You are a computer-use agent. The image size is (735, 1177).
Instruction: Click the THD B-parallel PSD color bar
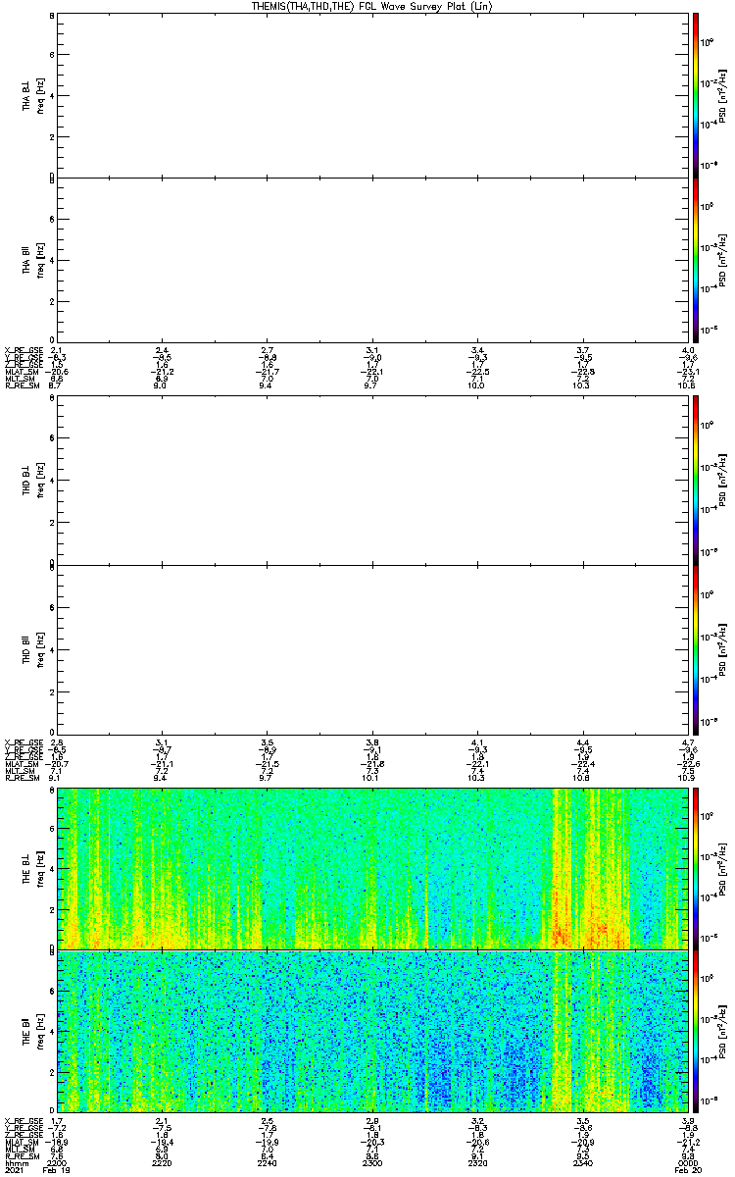coord(695,648)
